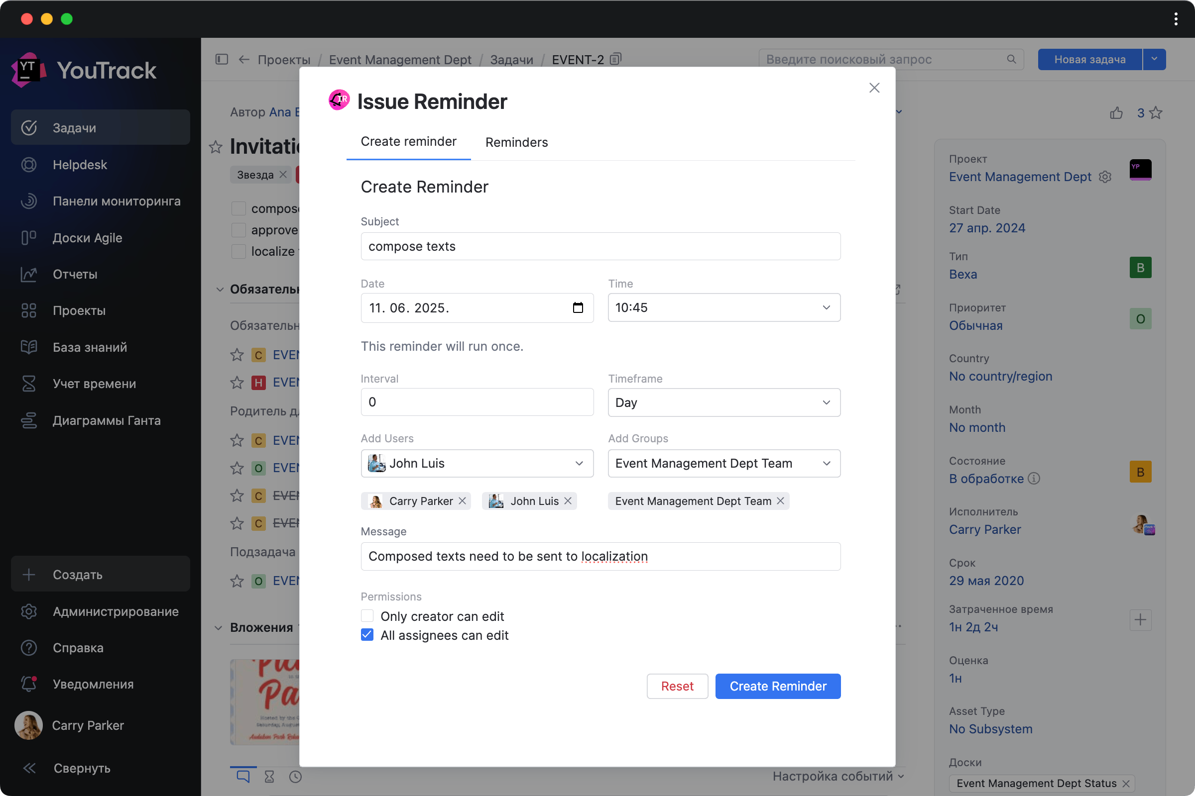Open the Time dropdown showing 10:45
The image size is (1195, 796).
(x=723, y=307)
